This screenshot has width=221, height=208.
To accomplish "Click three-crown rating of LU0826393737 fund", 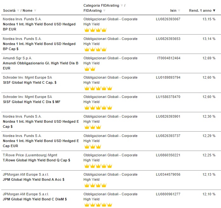I will coord(93,146).
